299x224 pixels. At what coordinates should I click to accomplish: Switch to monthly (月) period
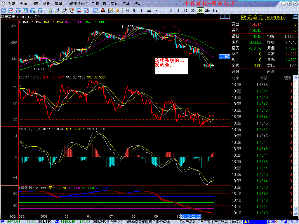pos(142,10)
